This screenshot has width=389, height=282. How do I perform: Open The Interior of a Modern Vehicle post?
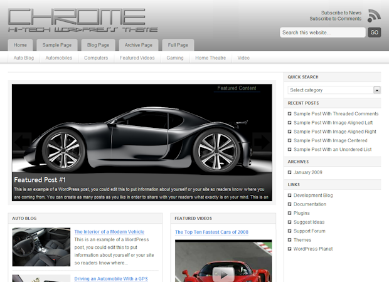pyautogui.click(x=109, y=232)
